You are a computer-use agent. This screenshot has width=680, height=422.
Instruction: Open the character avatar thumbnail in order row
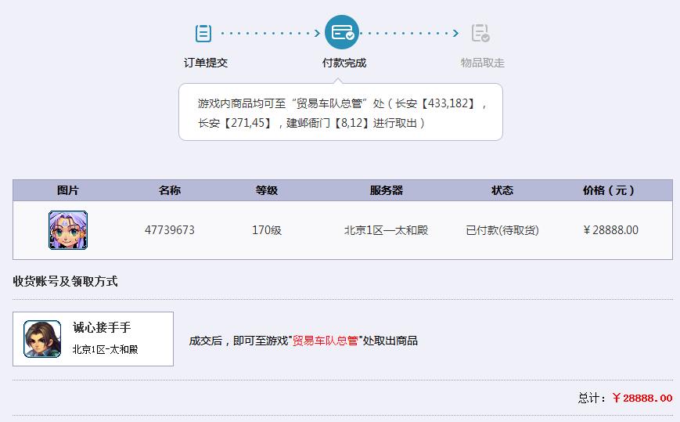pyautogui.click(x=68, y=230)
